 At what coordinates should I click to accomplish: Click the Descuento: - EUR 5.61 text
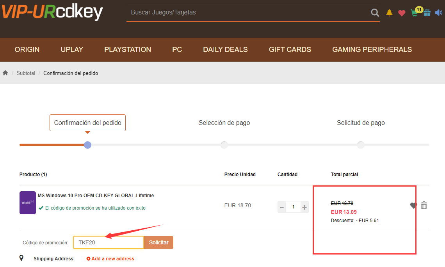pos(355,221)
